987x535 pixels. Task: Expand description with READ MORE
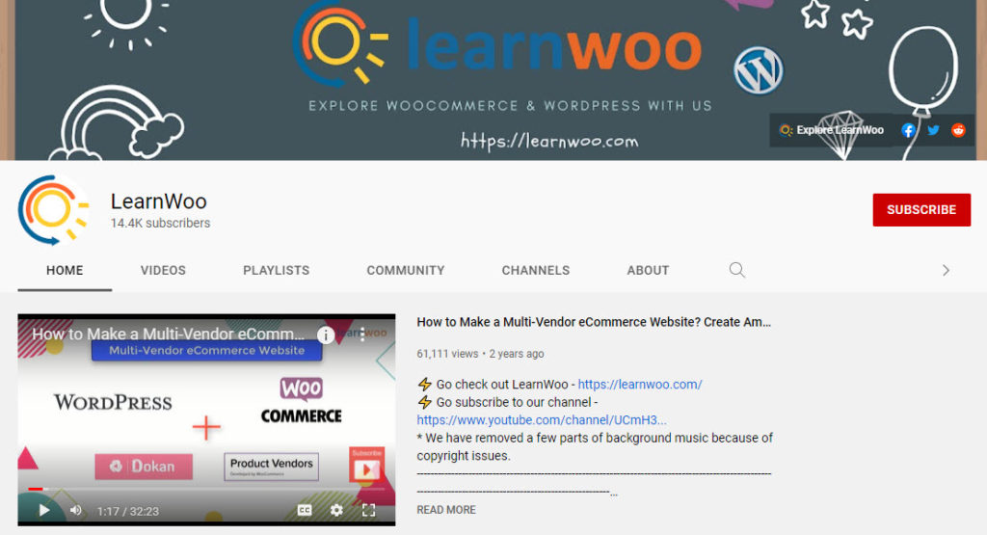(446, 510)
